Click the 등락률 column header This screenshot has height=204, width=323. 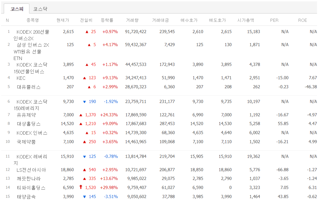107,20
